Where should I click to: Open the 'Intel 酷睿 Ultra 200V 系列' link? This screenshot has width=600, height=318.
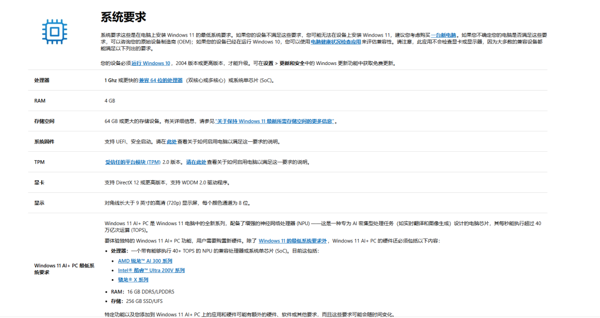click(x=151, y=271)
